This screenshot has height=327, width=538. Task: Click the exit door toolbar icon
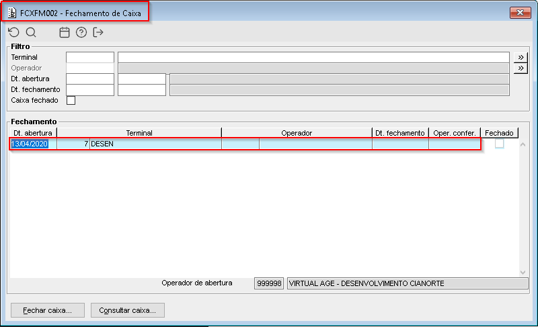click(x=98, y=32)
